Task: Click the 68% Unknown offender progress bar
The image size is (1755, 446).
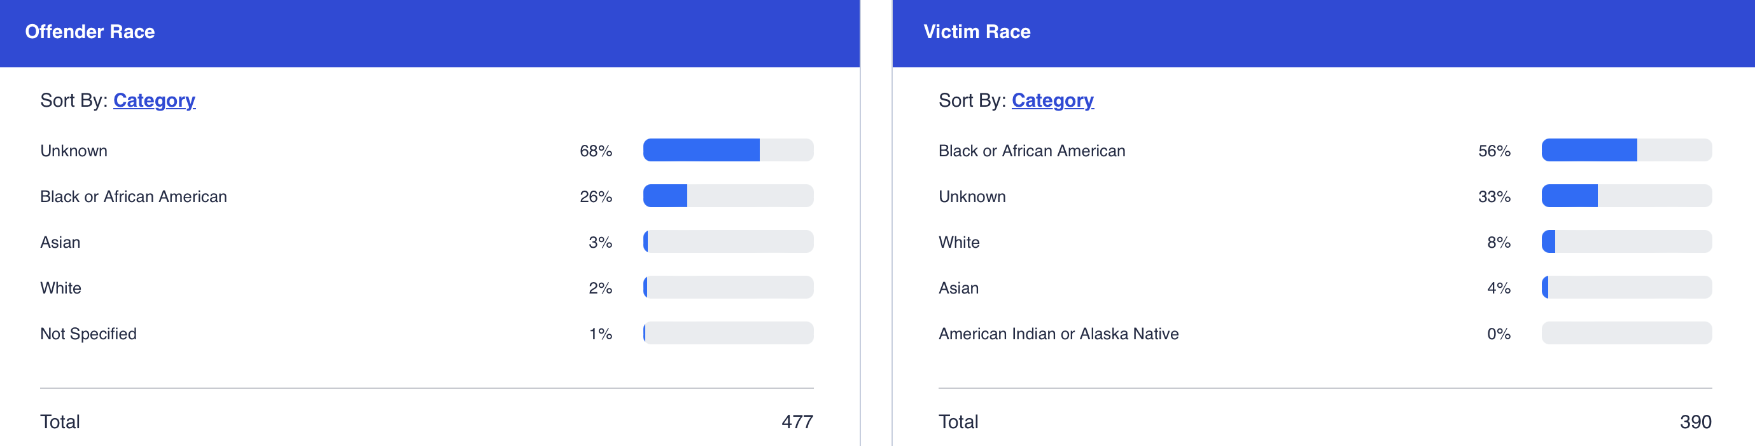Action: pyautogui.click(x=727, y=150)
